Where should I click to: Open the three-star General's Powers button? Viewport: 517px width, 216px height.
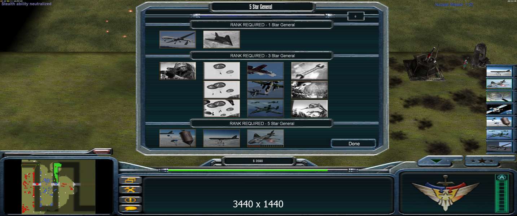pyautogui.click(x=482, y=161)
